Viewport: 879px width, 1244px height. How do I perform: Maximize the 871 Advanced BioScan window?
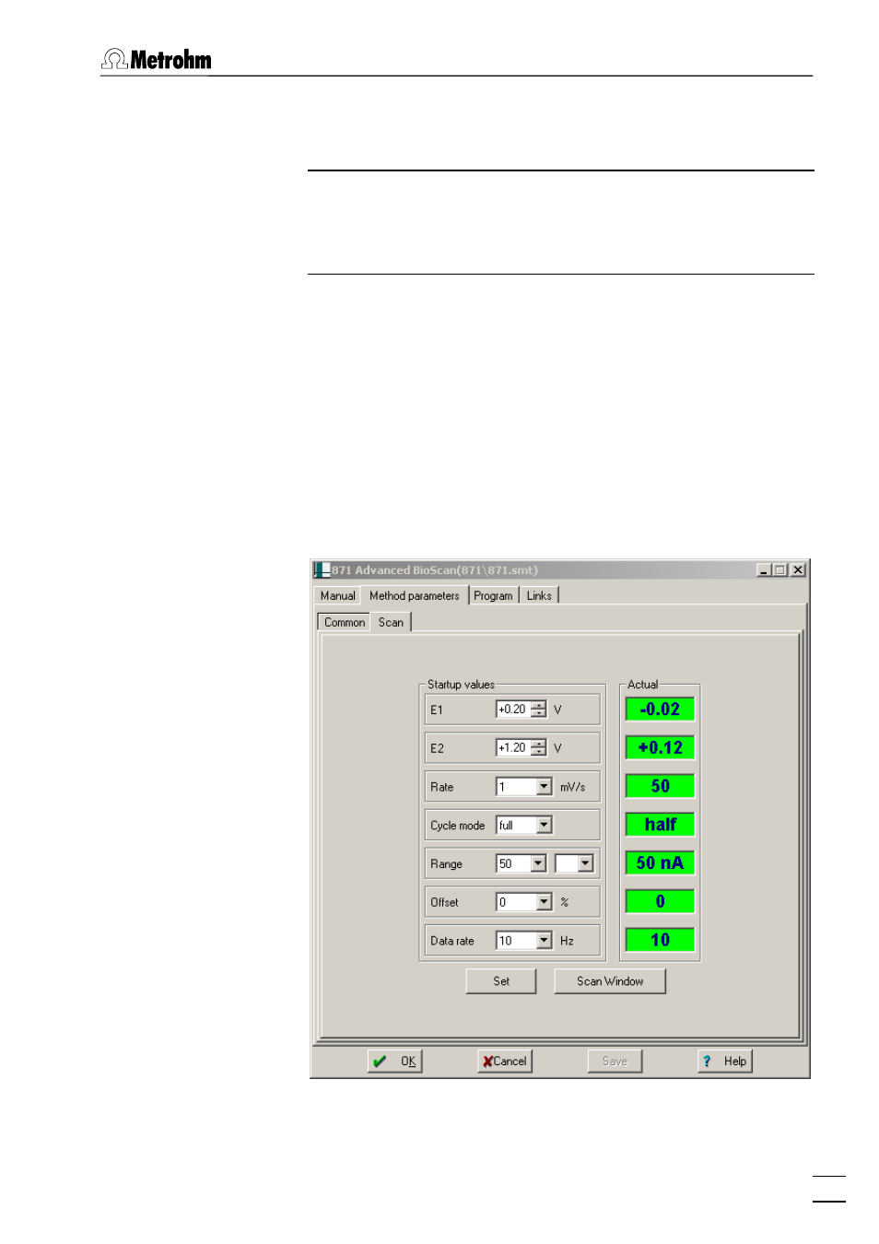coord(779,570)
